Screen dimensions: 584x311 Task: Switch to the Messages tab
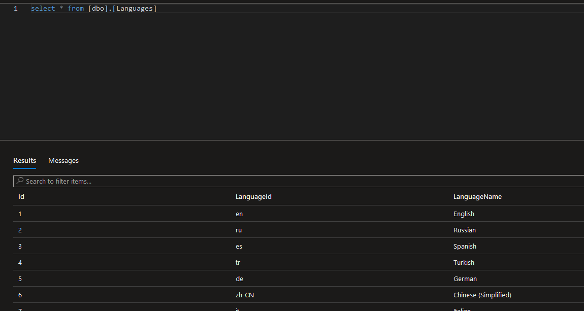pos(63,160)
